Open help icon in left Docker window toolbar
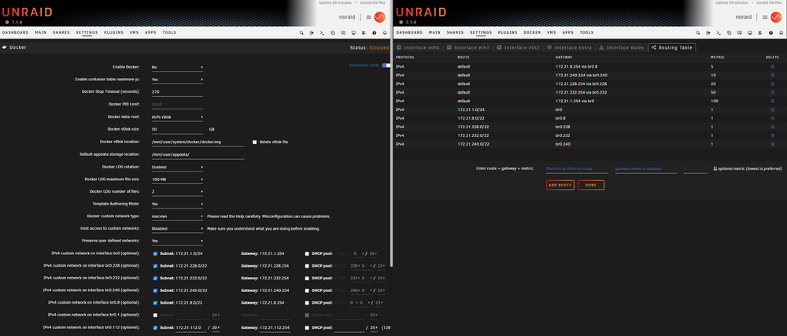Screen dimensions: 787x336 tap(375, 32)
